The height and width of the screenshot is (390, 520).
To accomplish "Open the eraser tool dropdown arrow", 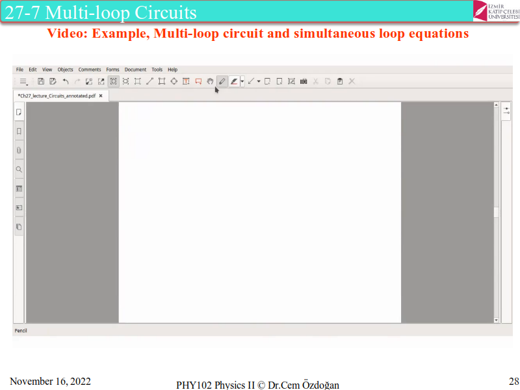I will [242, 82].
